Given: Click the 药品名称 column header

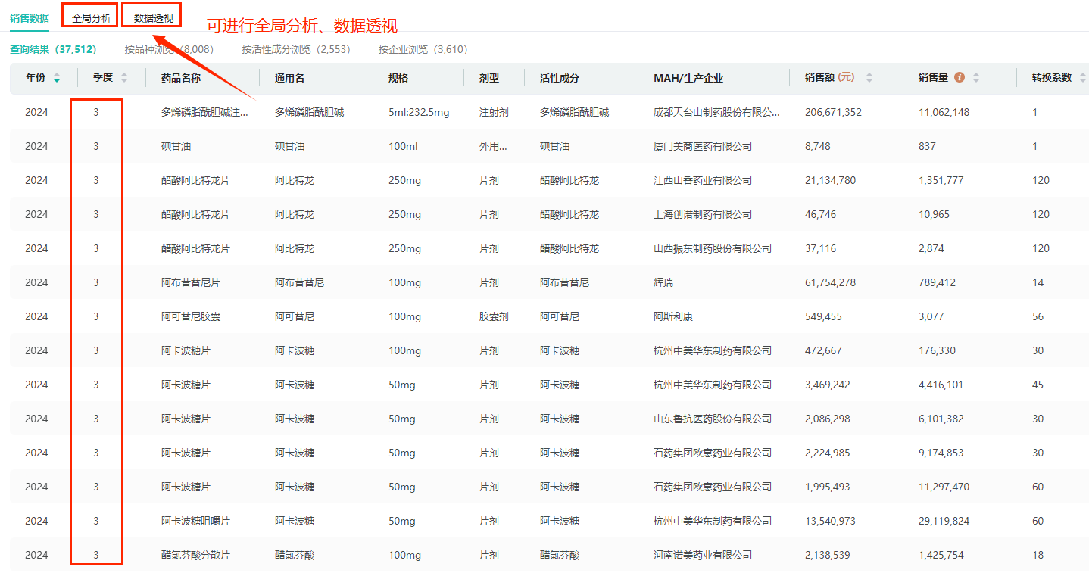Looking at the screenshot, I should tap(181, 78).
